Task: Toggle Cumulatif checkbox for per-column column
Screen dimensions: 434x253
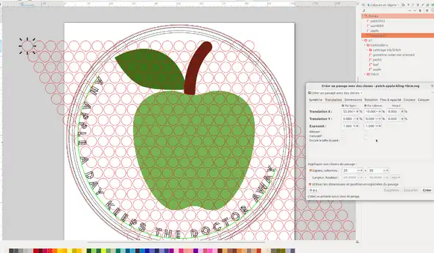Action: [366, 136]
